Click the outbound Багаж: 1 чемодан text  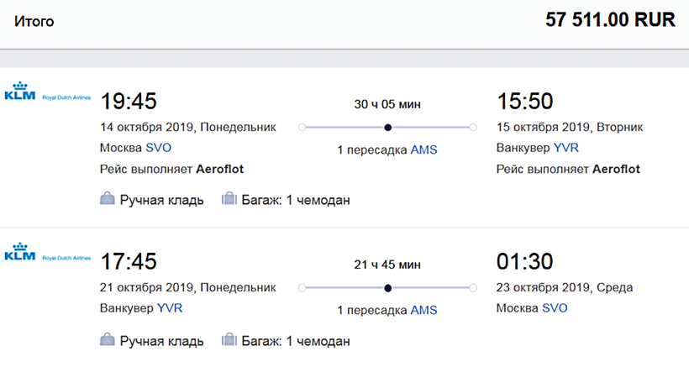(297, 200)
